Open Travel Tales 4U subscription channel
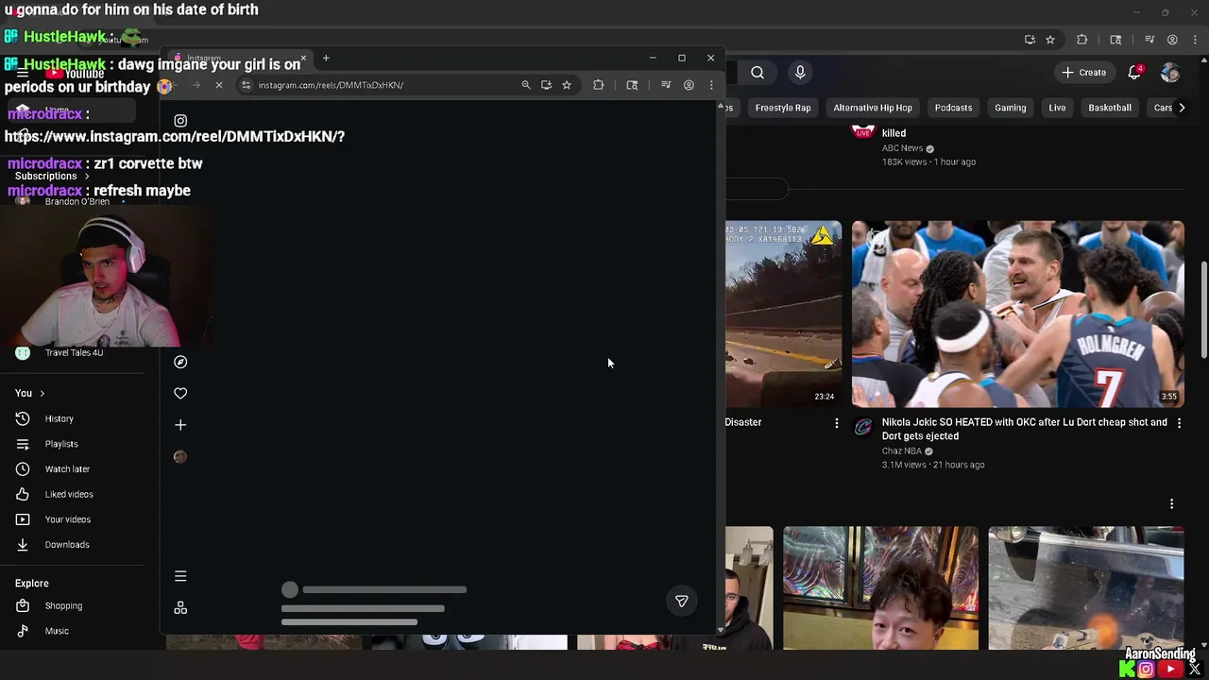Viewport: 1209px width, 680px height. pyautogui.click(x=74, y=352)
